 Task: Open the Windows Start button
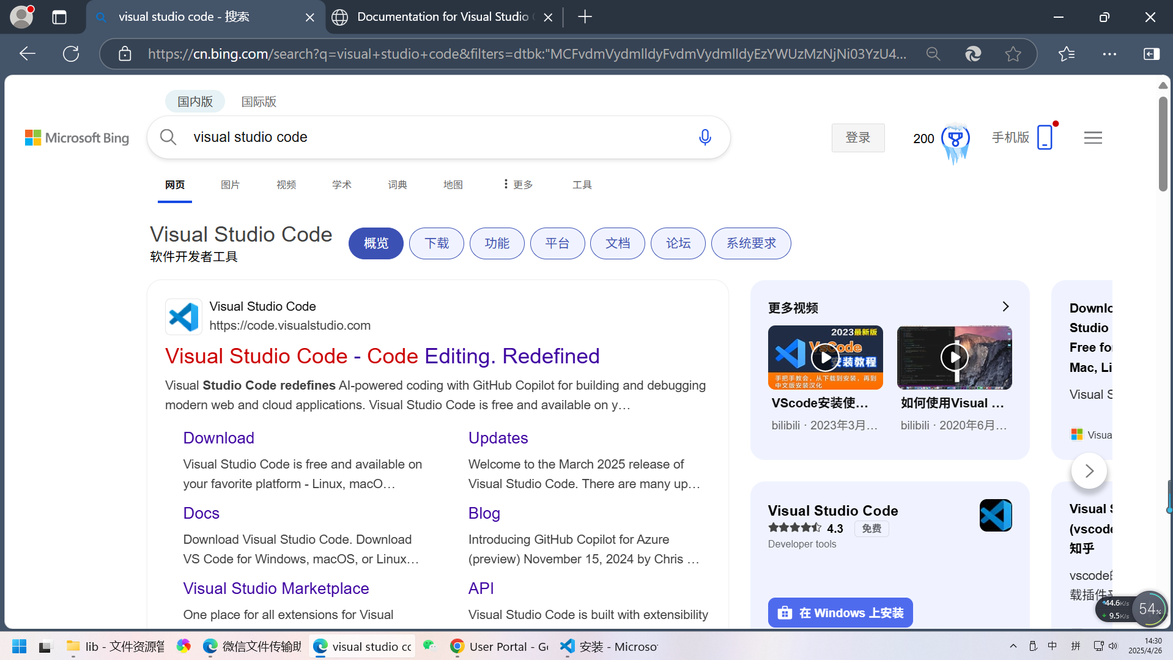(19, 647)
